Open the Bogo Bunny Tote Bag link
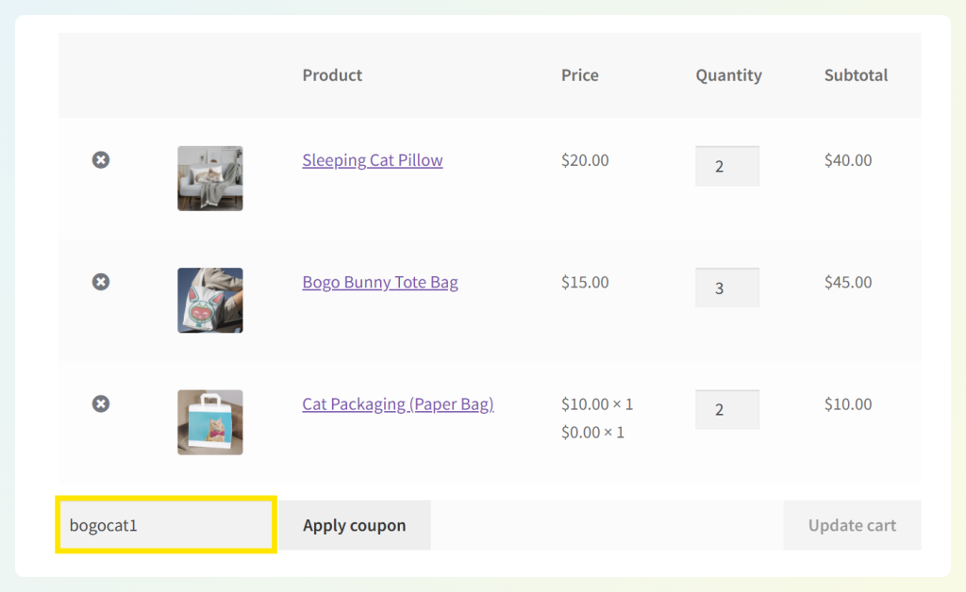Screen dimensions: 966x592 (x=380, y=282)
